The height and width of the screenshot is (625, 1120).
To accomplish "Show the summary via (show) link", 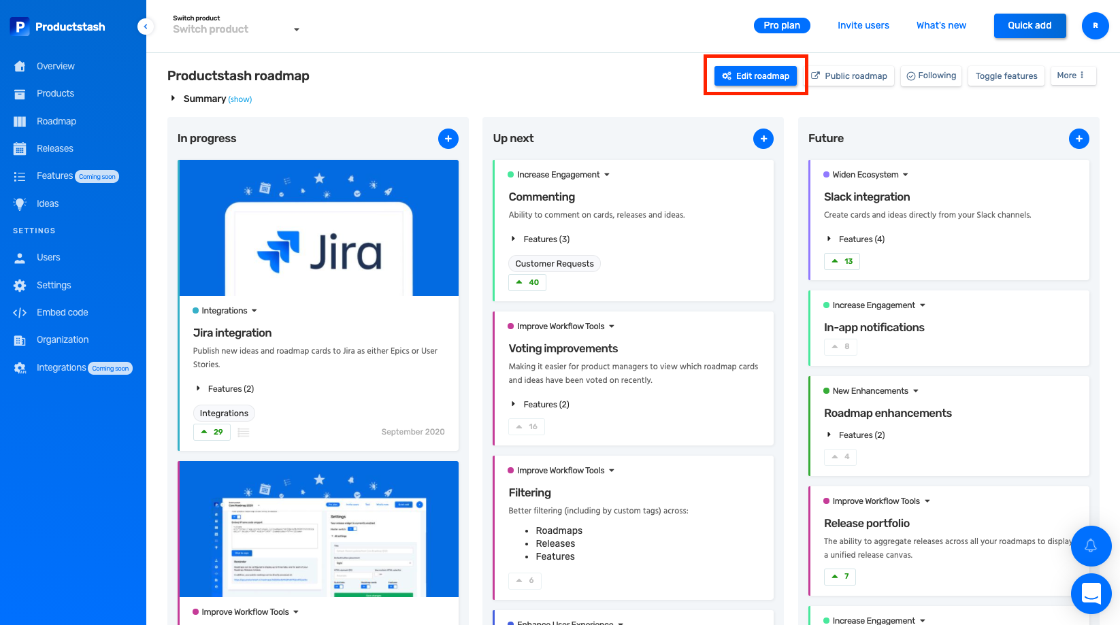I will click(x=240, y=99).
